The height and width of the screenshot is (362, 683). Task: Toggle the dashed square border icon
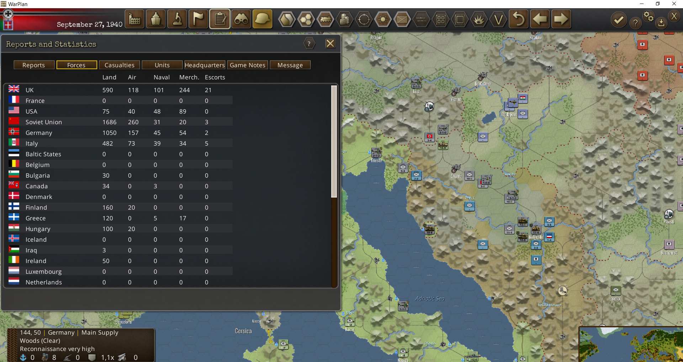click(460, 19)
